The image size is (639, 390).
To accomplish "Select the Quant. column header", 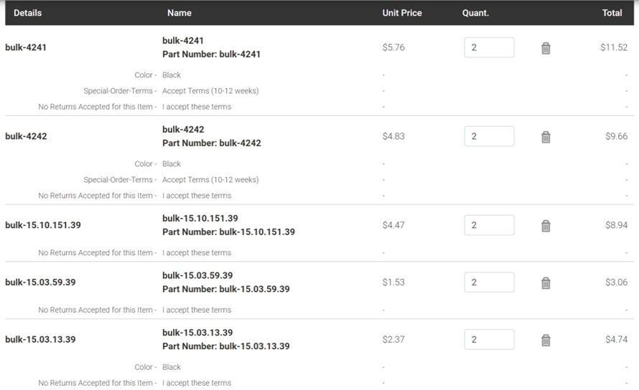I will coord(475,13).
